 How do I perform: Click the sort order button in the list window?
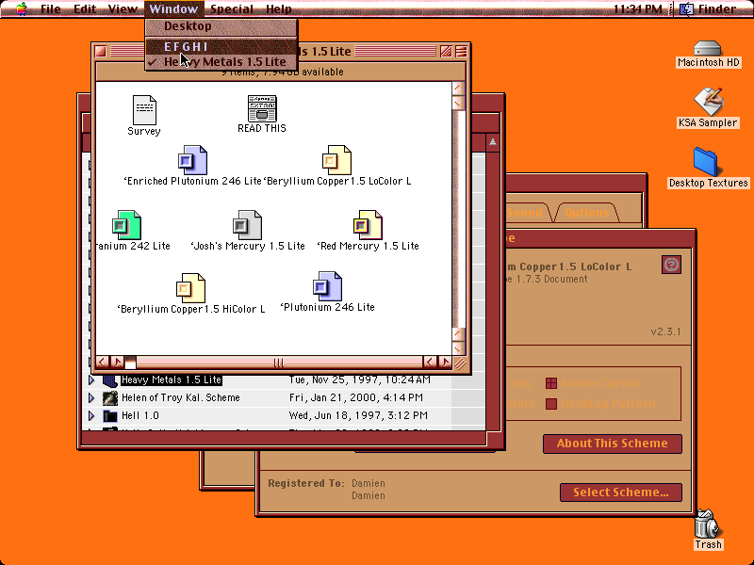point(492,142)
